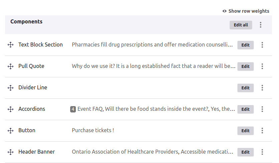Open Divider Line kebab menu
Viewport: 279px width, 163px height.
(x=262, y=88)
